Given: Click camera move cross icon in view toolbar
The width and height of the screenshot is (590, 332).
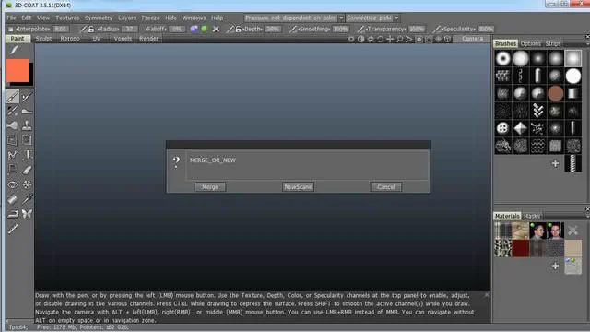Looking at the screenshot, I should point(390,39).
